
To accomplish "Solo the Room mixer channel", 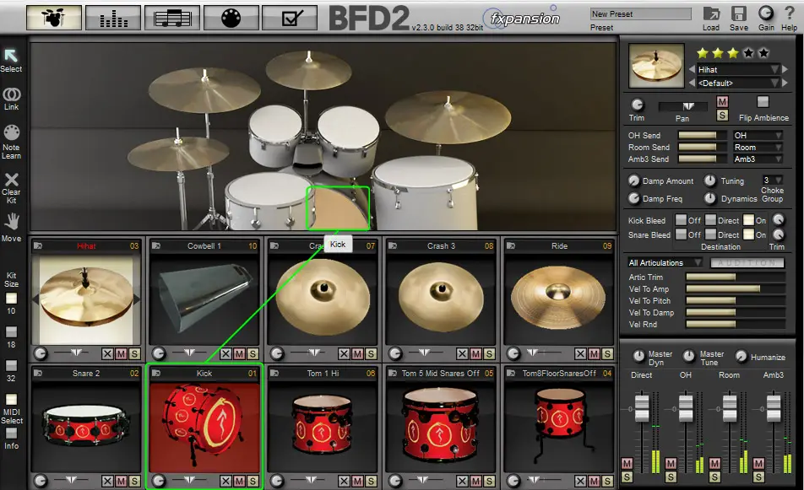I will 714,477.
